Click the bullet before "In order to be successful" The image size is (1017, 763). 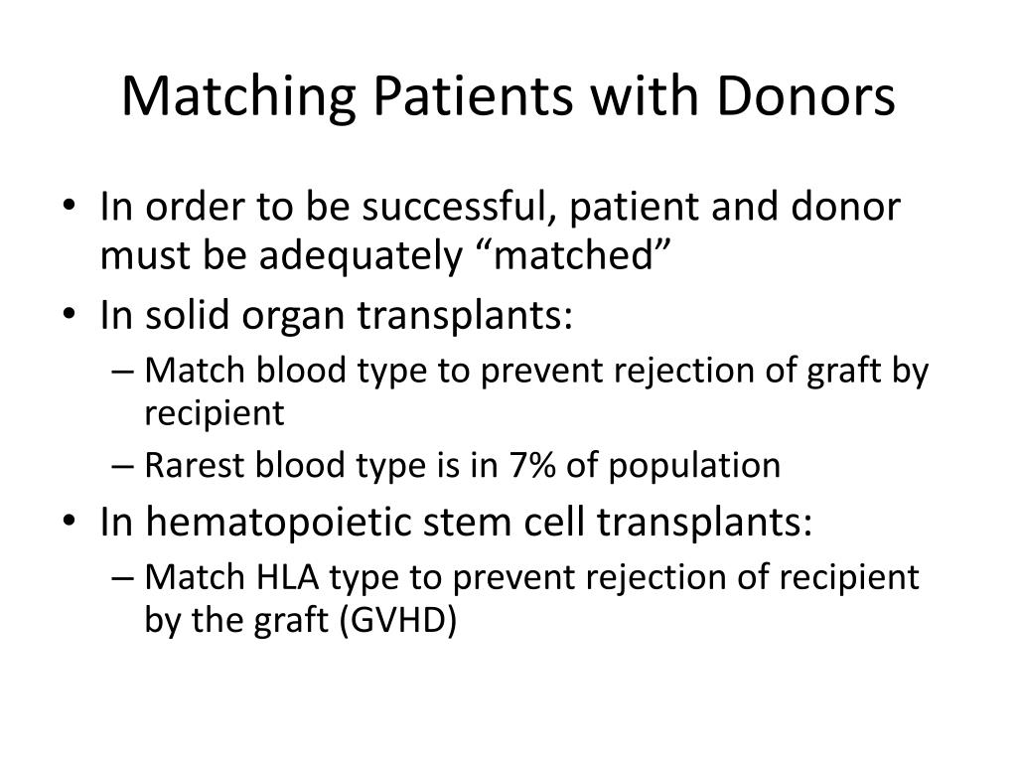(x=70, y=207)
